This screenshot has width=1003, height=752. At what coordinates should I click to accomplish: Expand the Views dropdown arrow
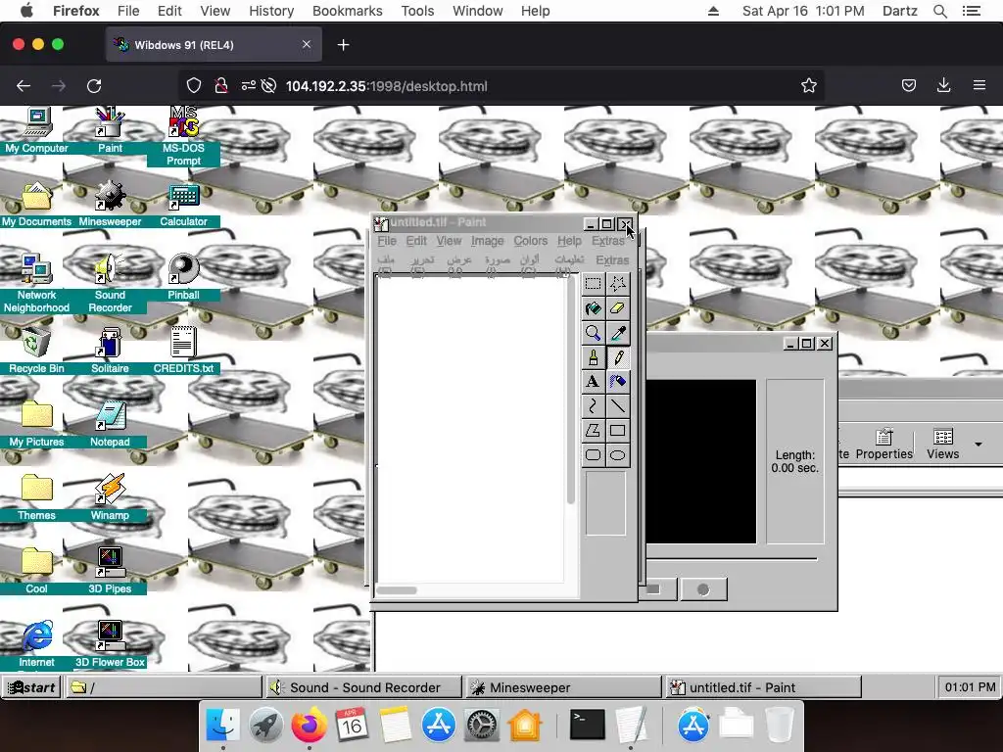[x=979, y=444]
